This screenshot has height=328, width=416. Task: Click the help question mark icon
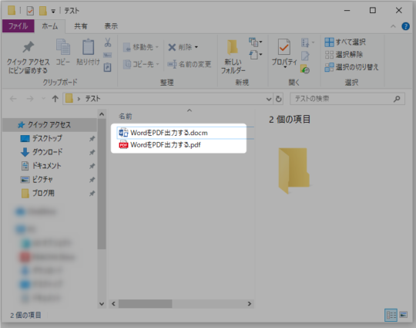(405, 26)
